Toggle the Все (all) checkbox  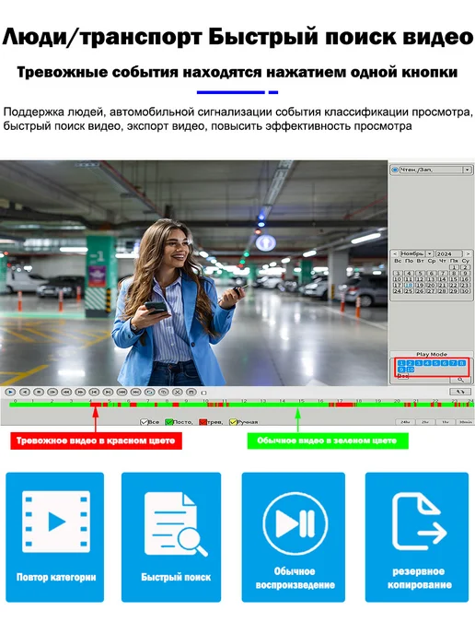tap(144, 422)
